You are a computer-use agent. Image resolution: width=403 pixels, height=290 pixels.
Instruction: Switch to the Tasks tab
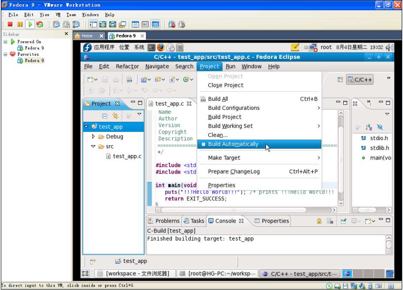pyautogui.click(x=194, y=221)
